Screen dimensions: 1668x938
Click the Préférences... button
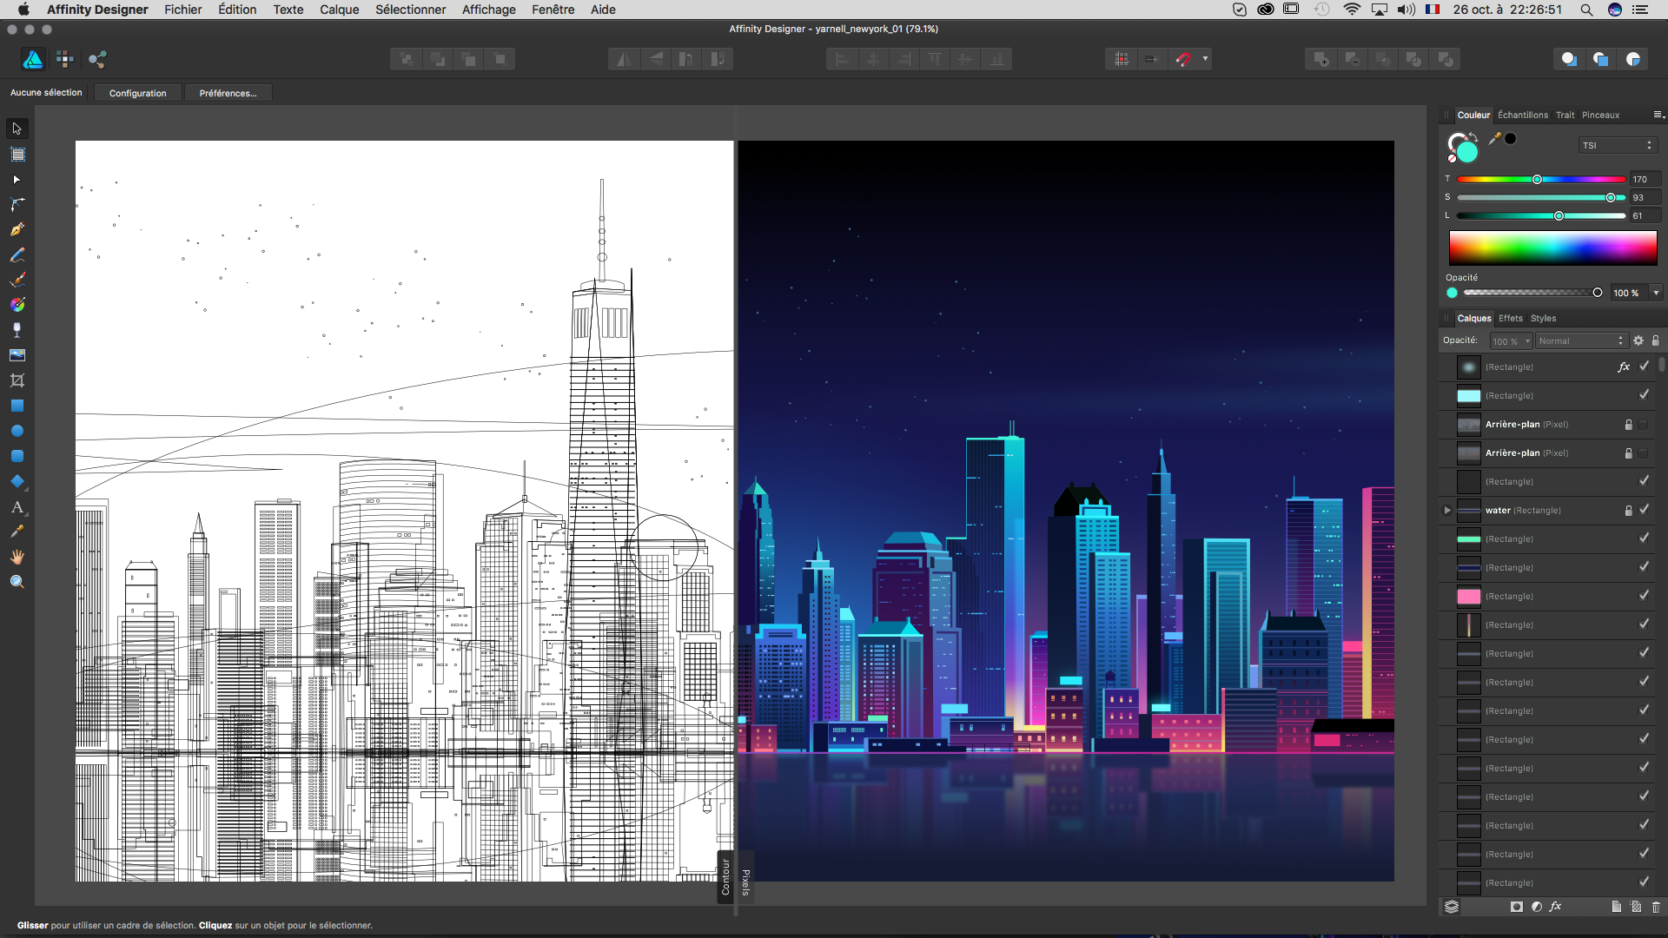(x=228, y=93)
